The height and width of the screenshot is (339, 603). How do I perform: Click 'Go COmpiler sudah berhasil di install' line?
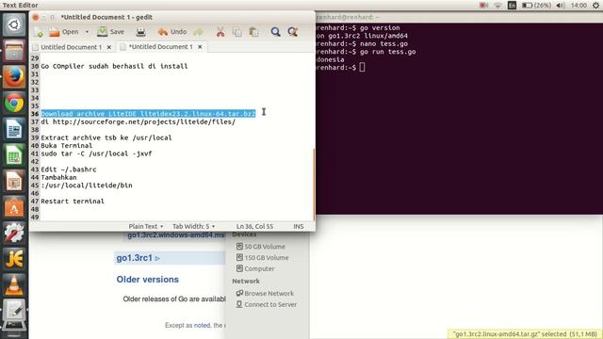coord(114,66)
